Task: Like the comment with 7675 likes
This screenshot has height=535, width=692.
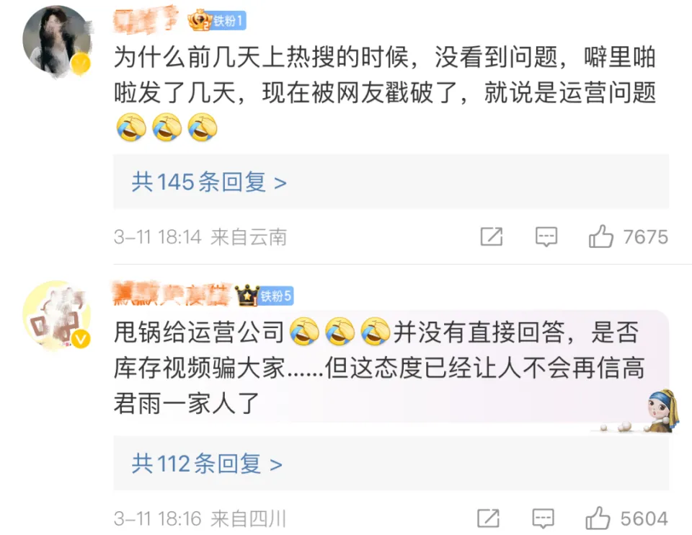Action: pos(600,236)
